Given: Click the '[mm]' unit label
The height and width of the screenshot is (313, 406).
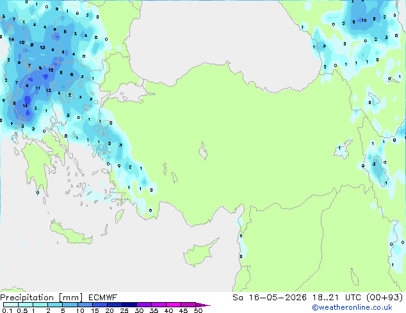Looking at the screenshot, I should (x=70, y=298).
